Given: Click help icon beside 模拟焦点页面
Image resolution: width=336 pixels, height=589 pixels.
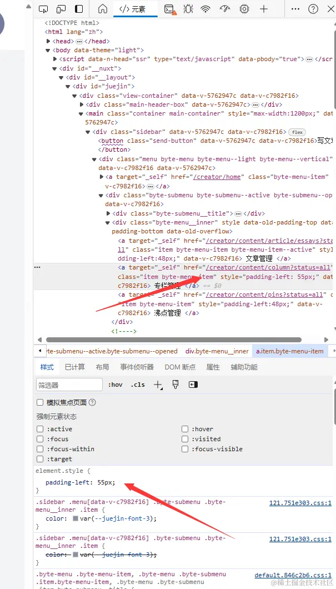Looking at the screenshot, I should (x=92, y=403).
